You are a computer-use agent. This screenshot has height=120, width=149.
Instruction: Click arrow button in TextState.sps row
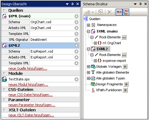[x=76, y=79]
